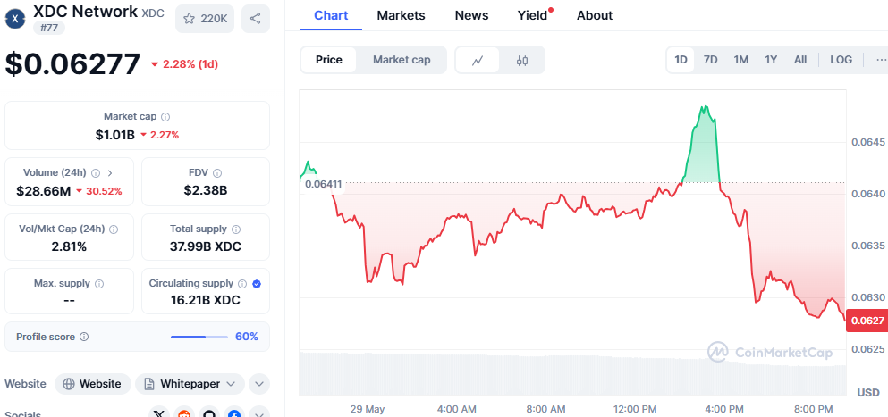The height and width of the screenshot is (417, 888).
Task: Expand more website links chevron
Action: pos(258,384)
